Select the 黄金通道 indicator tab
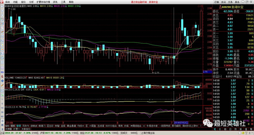 pos(71,126)
